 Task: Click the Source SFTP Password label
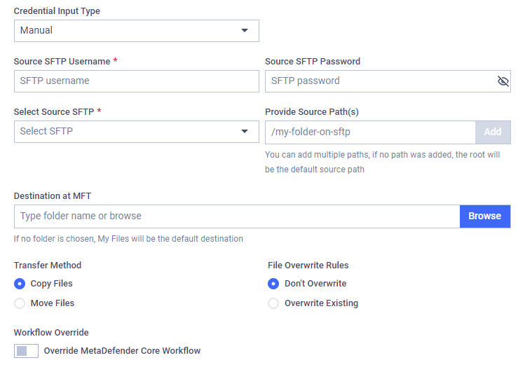313,61
